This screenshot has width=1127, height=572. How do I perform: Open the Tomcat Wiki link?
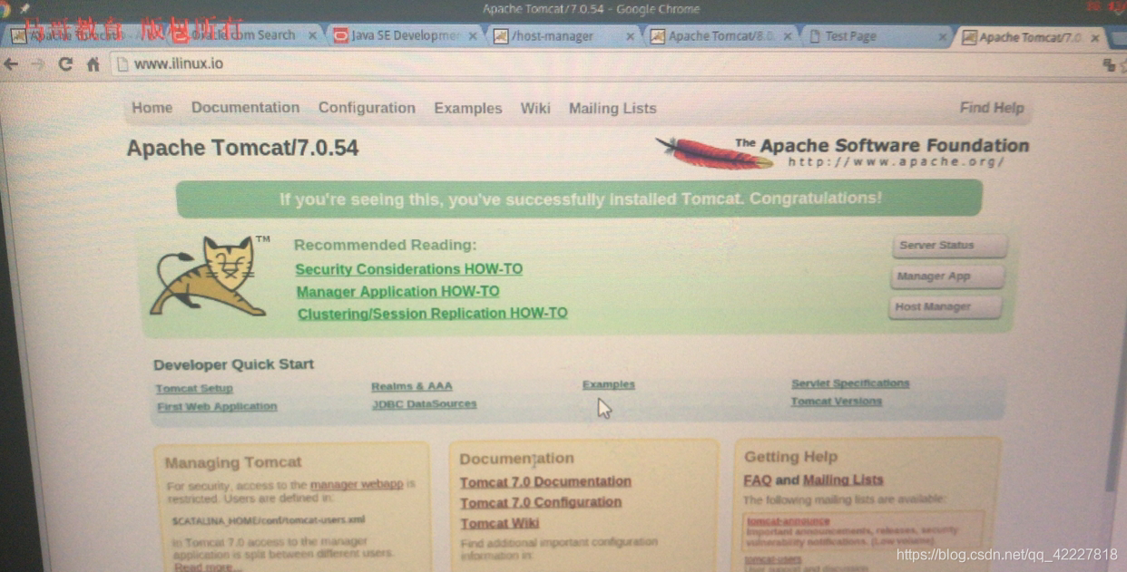pyautogui.click(x=499, y=523)
